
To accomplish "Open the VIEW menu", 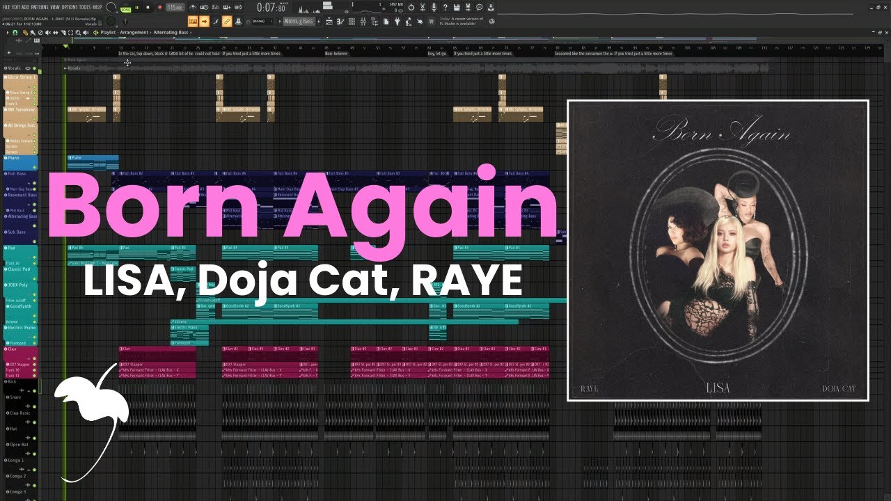I will pyautogui.click(x=55, y=7).
